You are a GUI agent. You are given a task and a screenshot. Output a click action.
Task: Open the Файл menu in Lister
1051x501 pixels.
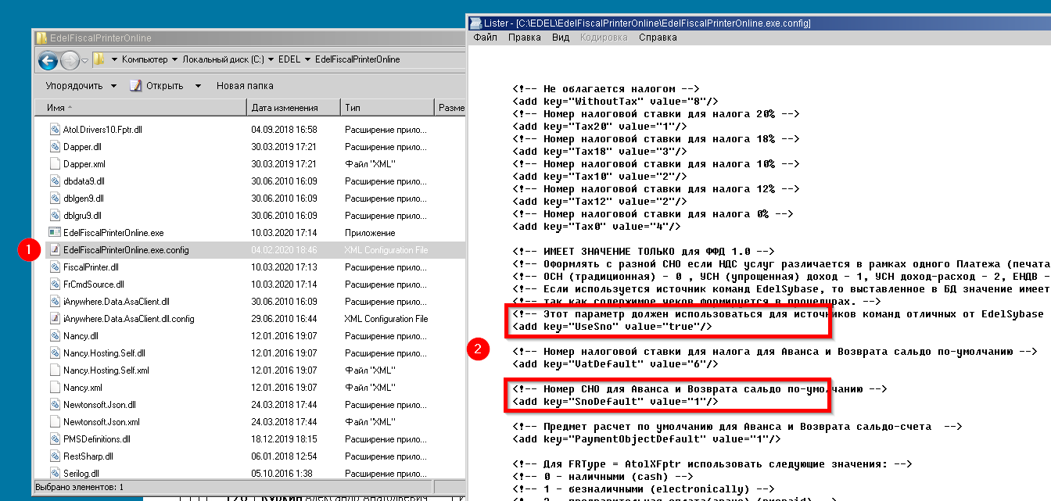click(x=485, y=38)
